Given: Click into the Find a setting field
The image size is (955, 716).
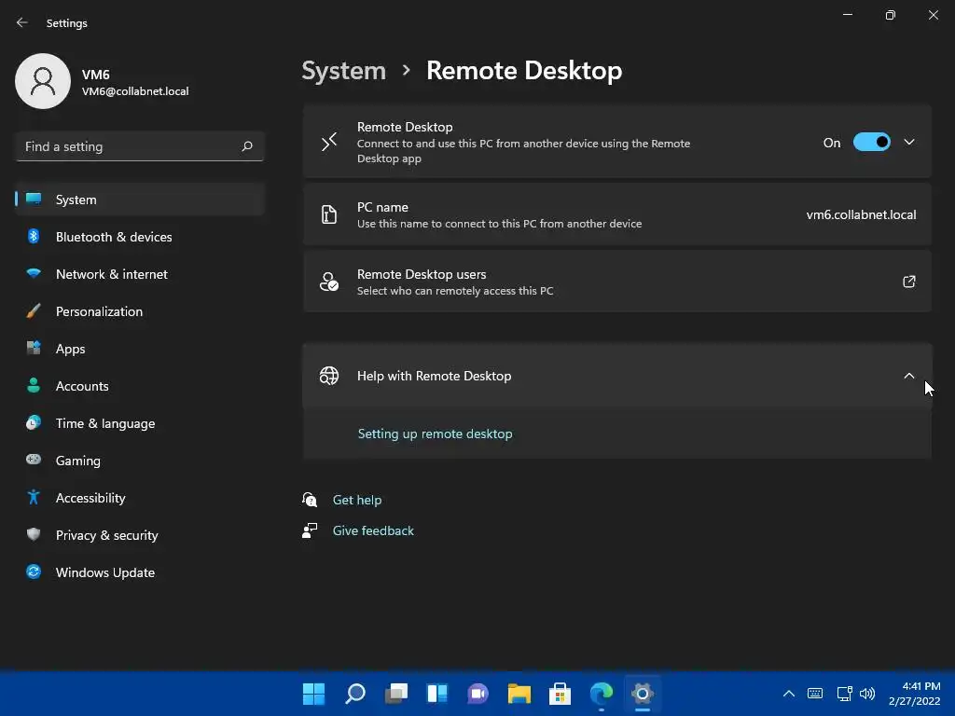Looking at the screenshot, I should coord(140,146).
